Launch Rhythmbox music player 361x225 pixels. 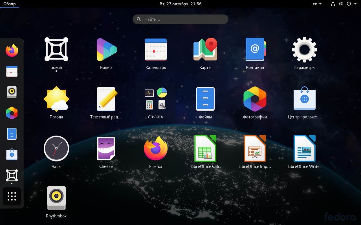(x=56, y=198)
